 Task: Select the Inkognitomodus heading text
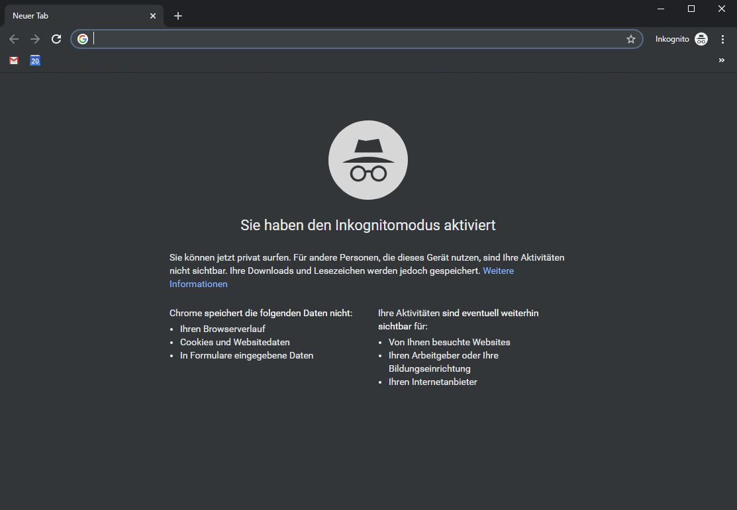coord(368,225)
